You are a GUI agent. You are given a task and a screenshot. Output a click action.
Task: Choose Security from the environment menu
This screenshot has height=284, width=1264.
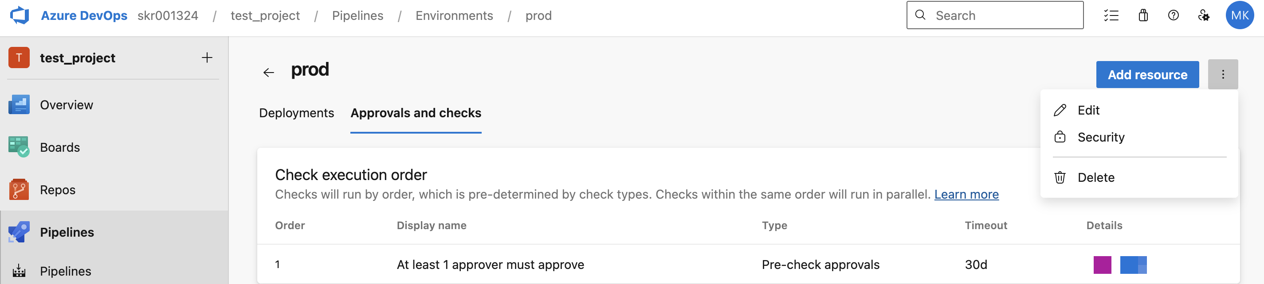pos(1101,137)
